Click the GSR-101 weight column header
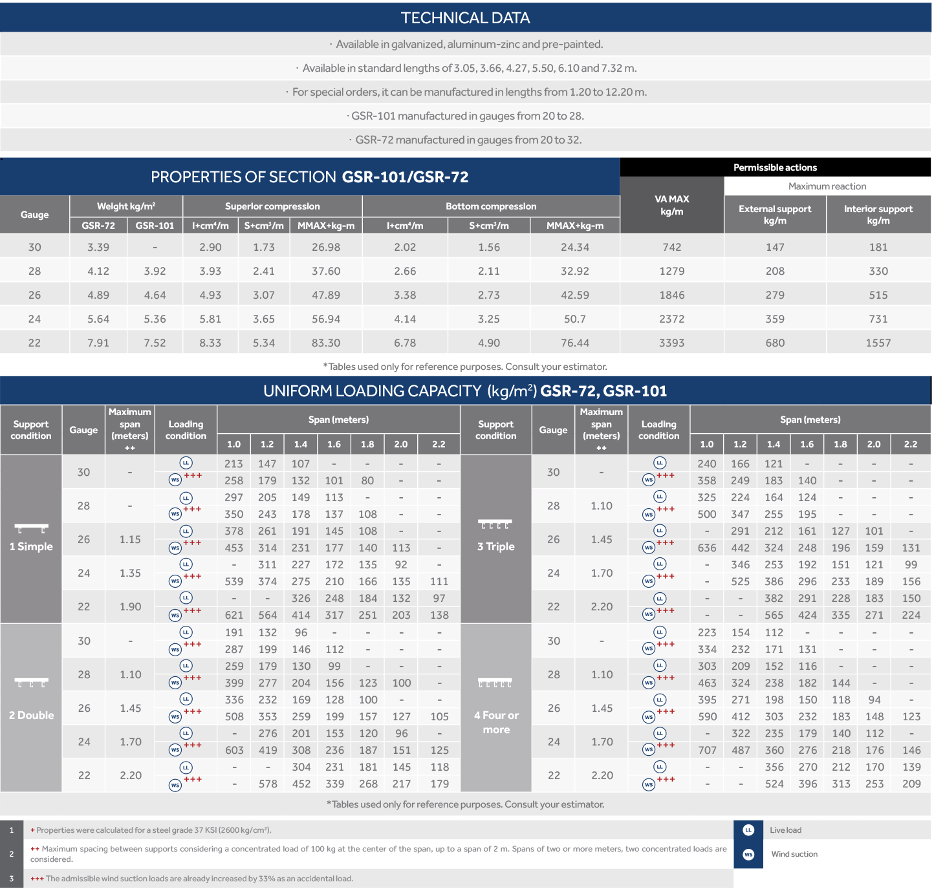The height and width of the screenshot is (889, 934). point(155,226)
